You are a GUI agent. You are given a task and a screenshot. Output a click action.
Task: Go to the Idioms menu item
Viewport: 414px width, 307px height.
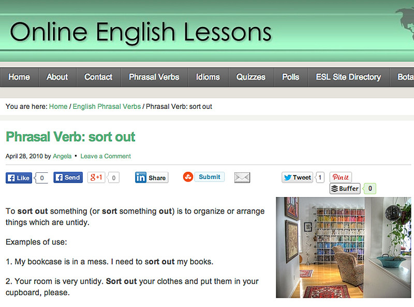tap(209, 77)
